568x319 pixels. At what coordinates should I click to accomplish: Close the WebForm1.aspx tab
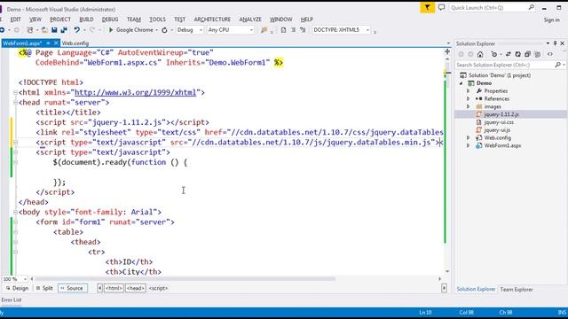(56, 43)
